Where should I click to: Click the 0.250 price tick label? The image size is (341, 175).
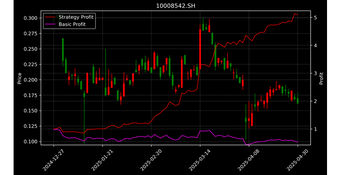tap(31, 49)
